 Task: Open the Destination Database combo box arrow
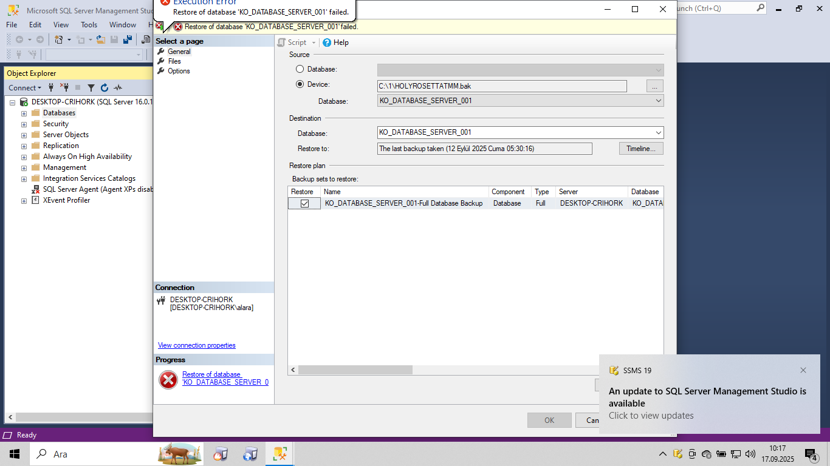pos(659,132)
